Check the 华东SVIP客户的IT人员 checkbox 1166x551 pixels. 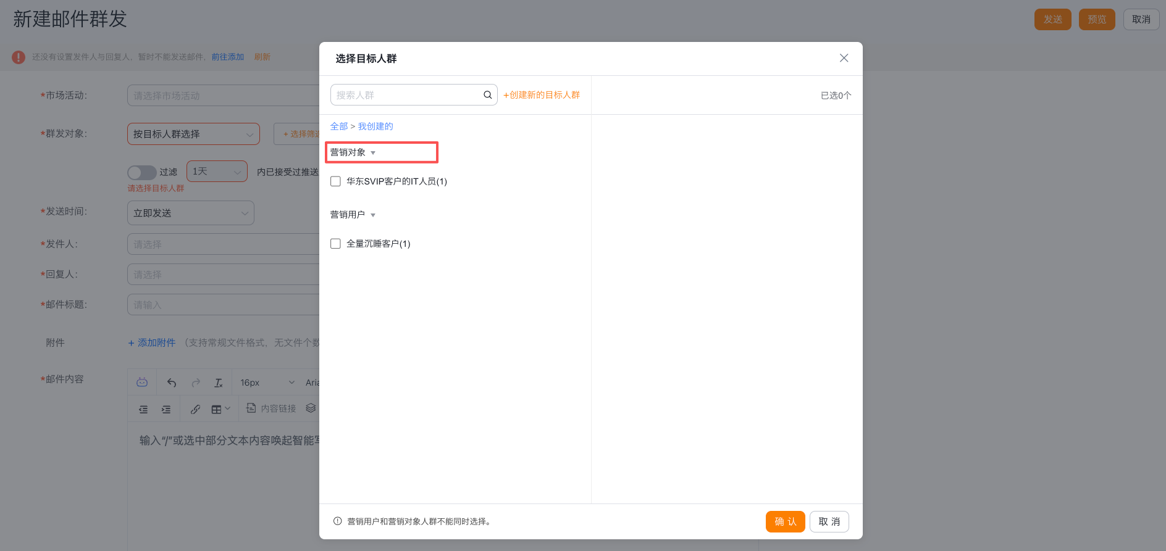[335, 181]
